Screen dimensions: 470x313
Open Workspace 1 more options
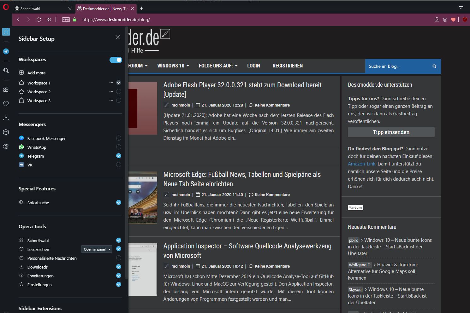pos(111,83)
